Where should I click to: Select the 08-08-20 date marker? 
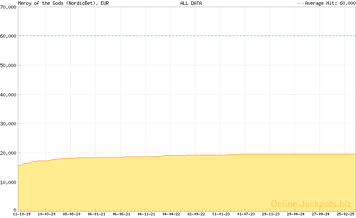(x=72, y=214)
